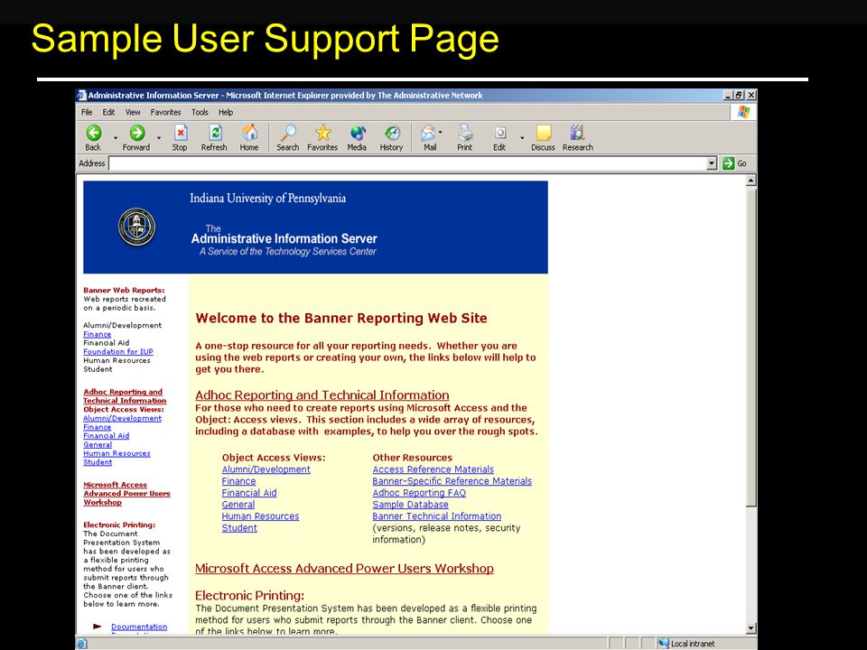The width and height of the screenshot is (867, 650).
Task: Open the Edit button dropdown arrow
Action: coord(522,137)
